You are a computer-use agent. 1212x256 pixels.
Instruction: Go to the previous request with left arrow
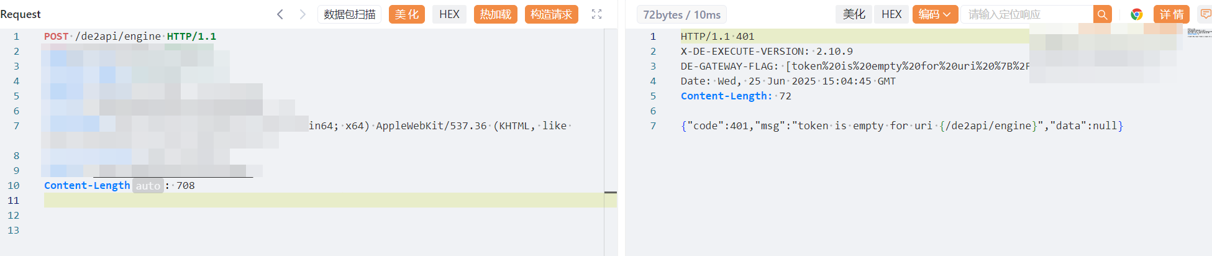[x=280, y=14]
